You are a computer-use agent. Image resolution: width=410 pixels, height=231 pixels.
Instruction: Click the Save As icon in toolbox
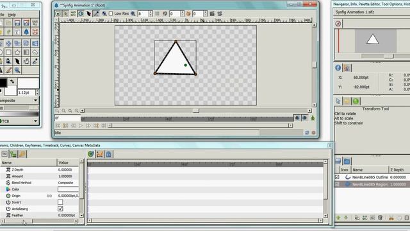26,23
